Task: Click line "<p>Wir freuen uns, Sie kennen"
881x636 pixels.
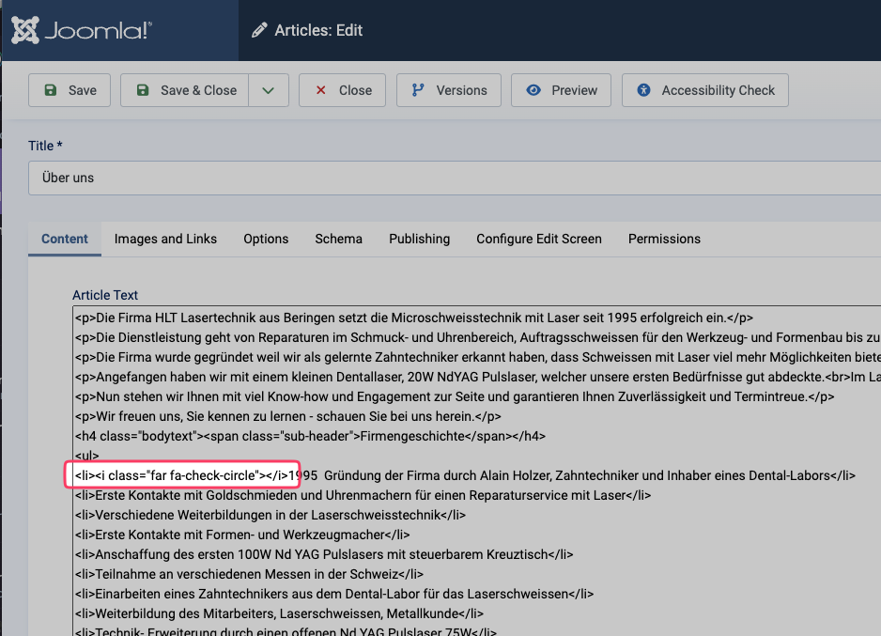Action: 288,416
